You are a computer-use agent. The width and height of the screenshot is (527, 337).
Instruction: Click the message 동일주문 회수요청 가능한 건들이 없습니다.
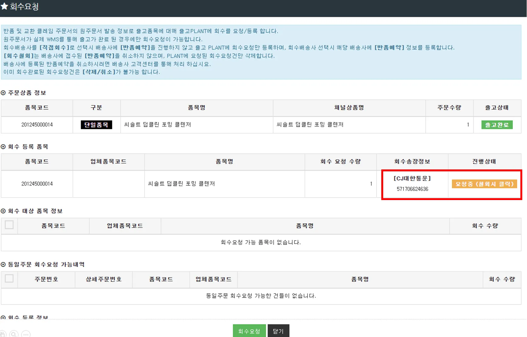point(261,296)
